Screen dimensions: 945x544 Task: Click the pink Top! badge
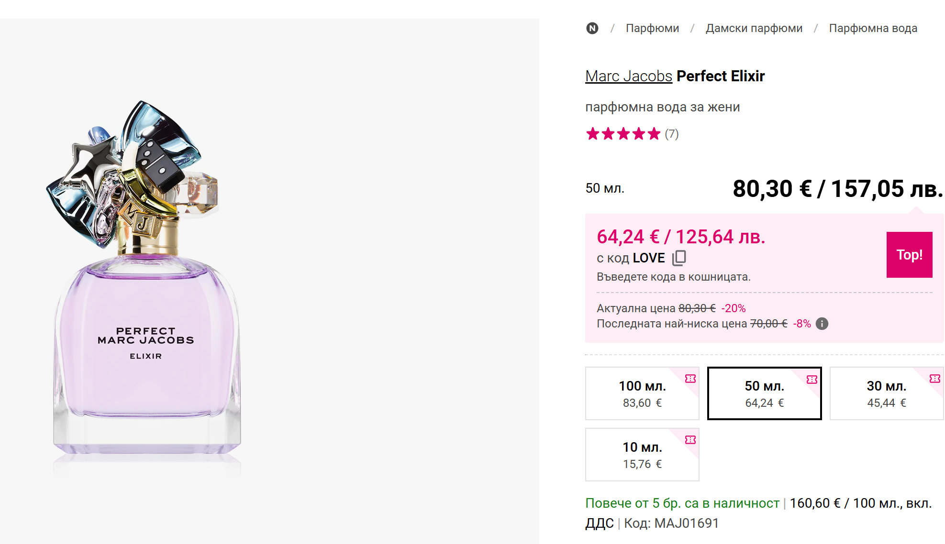coord(909,255)
